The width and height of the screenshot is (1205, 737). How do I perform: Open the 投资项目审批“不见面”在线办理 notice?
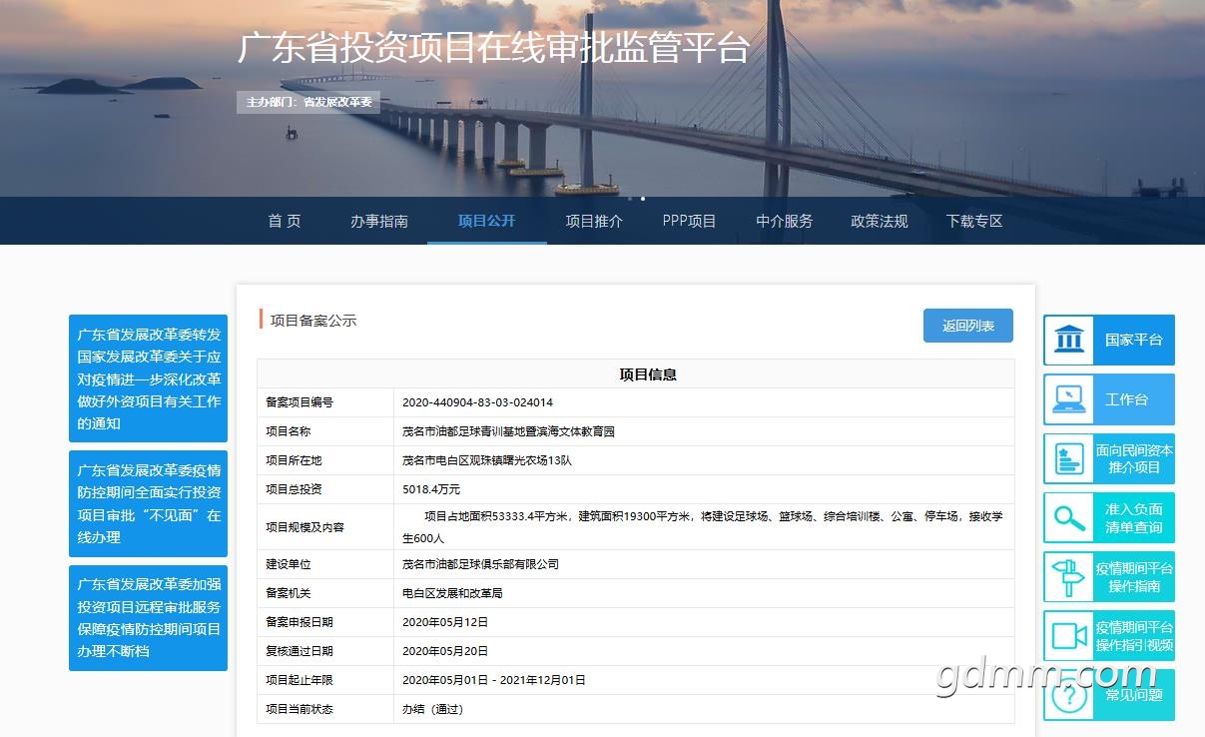click(x=149, y=503)
